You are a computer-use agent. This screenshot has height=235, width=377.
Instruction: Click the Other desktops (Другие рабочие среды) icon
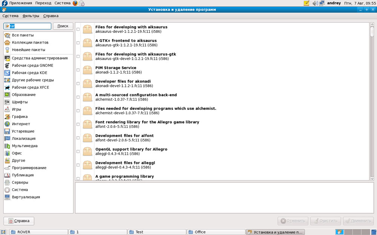[7, 80]
